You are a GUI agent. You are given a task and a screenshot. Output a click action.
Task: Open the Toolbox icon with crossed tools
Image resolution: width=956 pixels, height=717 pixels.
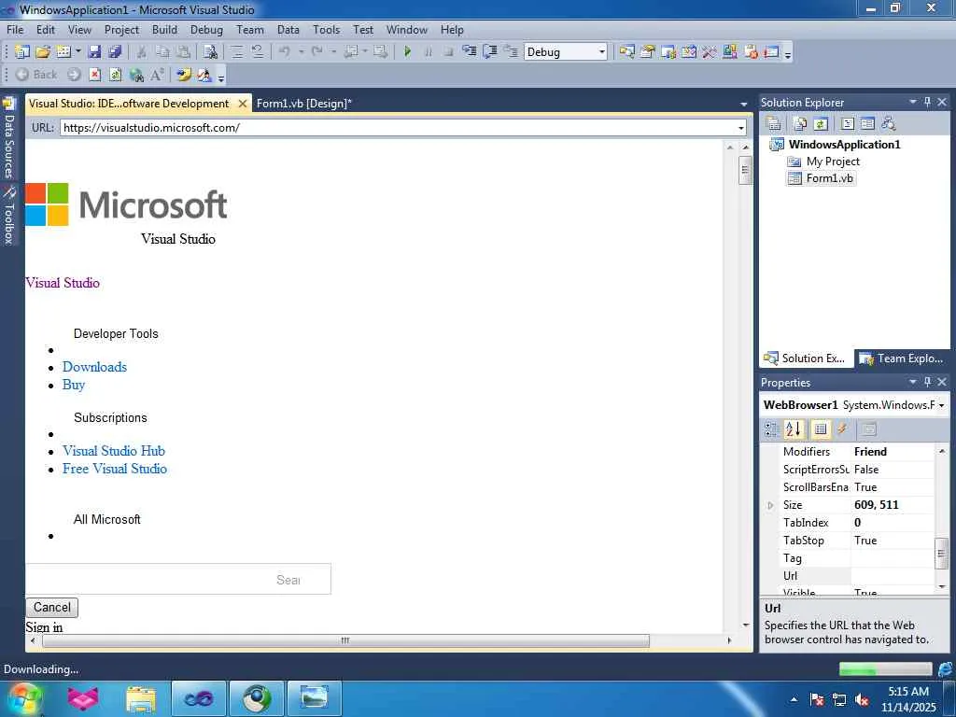710,52
